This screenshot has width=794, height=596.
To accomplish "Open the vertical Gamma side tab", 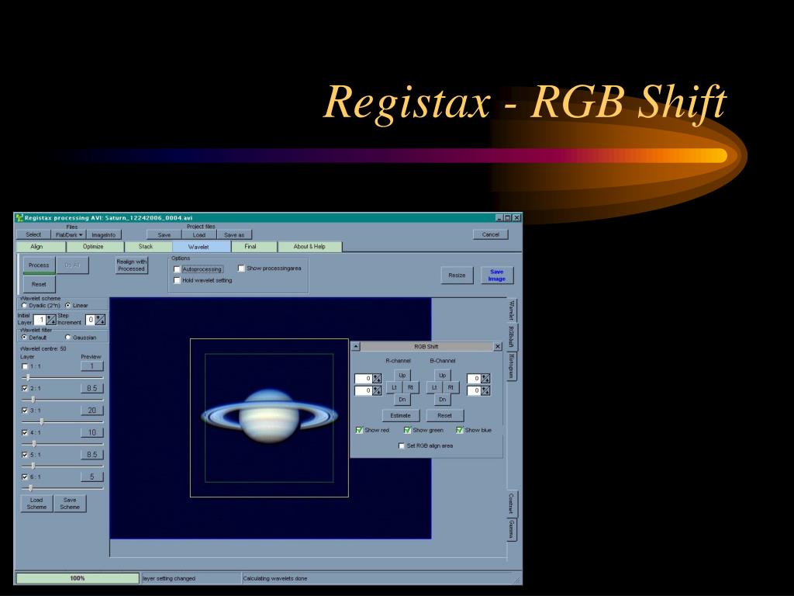I will 512,529.
